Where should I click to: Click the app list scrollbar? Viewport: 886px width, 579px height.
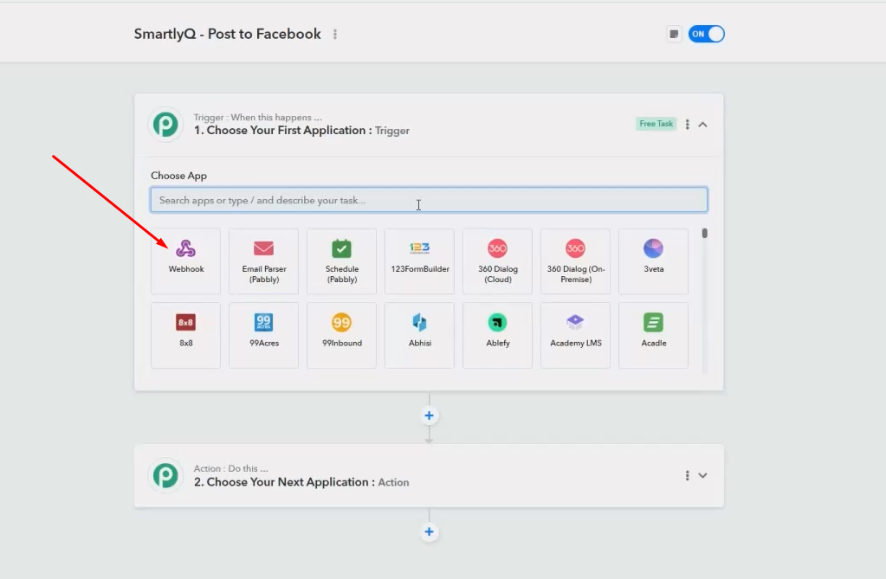click(x=705, y=234)
